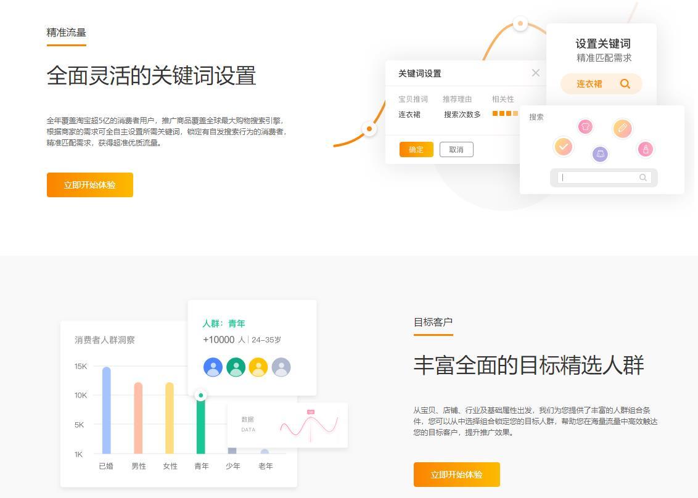This screenshot has height=498, width=698.
Task: Click the heading 全面灵活的关键词设置
Action: pos(151,75)
